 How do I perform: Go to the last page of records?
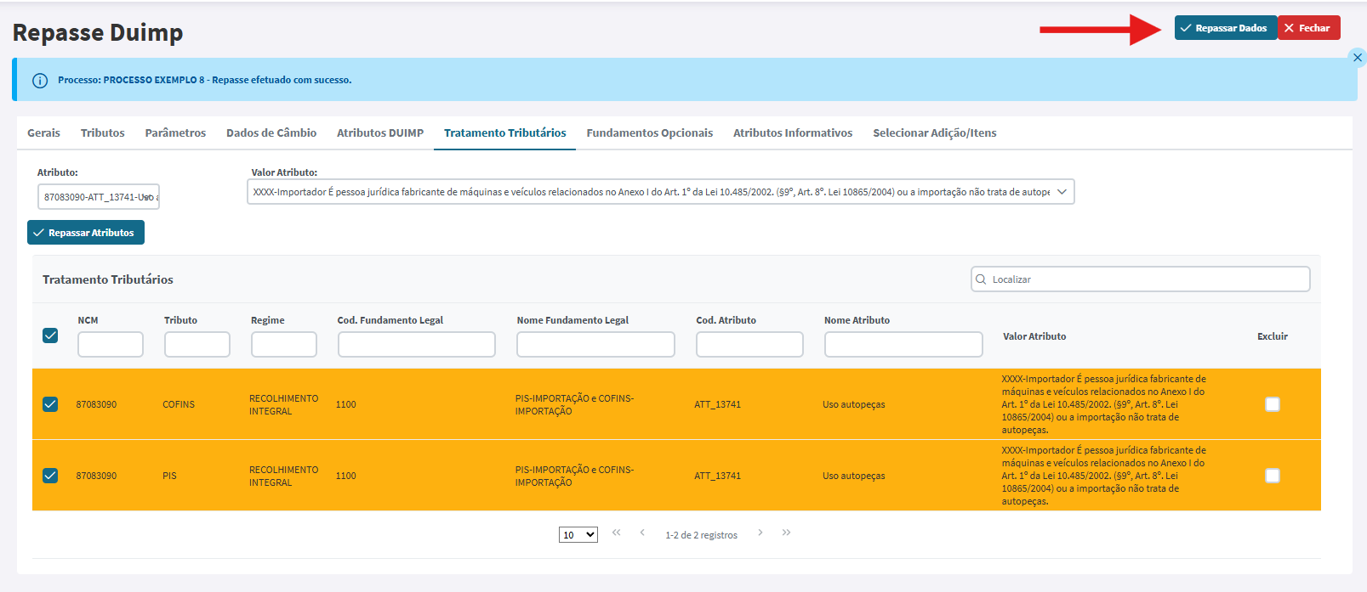[x=787, y=533]
